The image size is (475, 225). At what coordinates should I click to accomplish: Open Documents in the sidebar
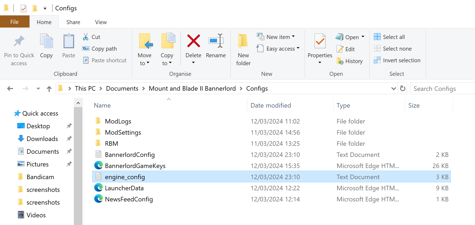[43, 152]
